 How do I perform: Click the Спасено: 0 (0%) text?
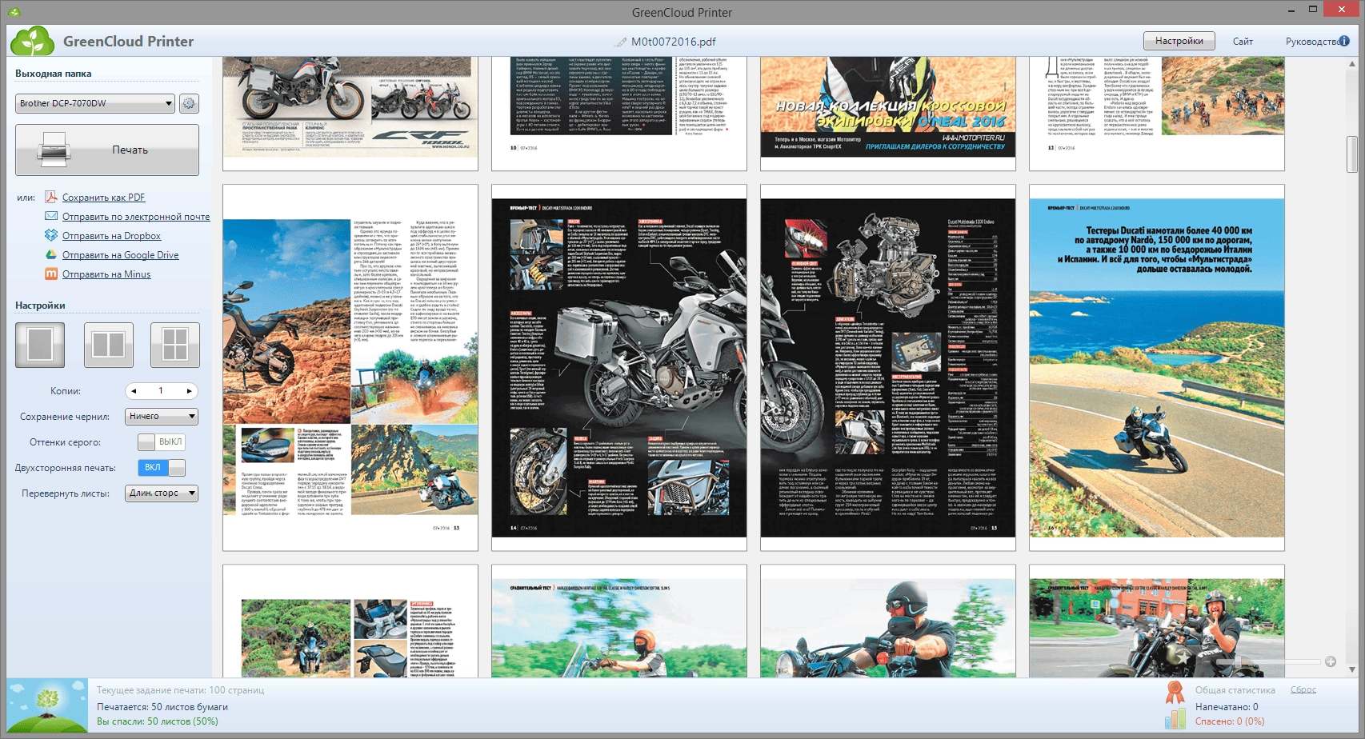click(1230, 721)
